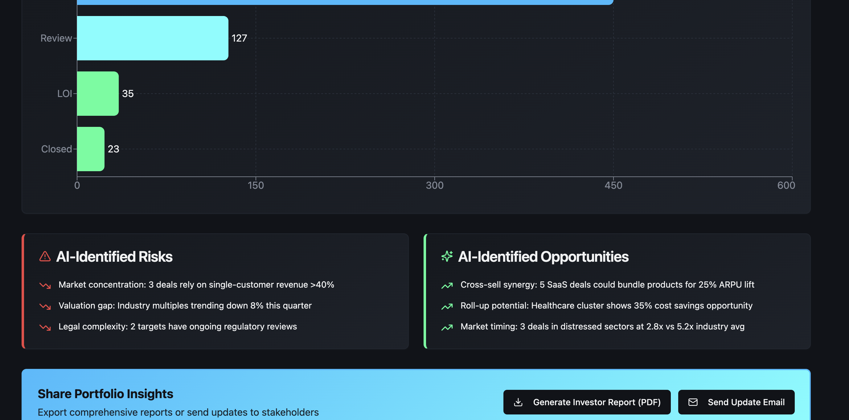
Task: Click the uptrend icon next to Roll-up potential
Action: [x=447, y=306]
